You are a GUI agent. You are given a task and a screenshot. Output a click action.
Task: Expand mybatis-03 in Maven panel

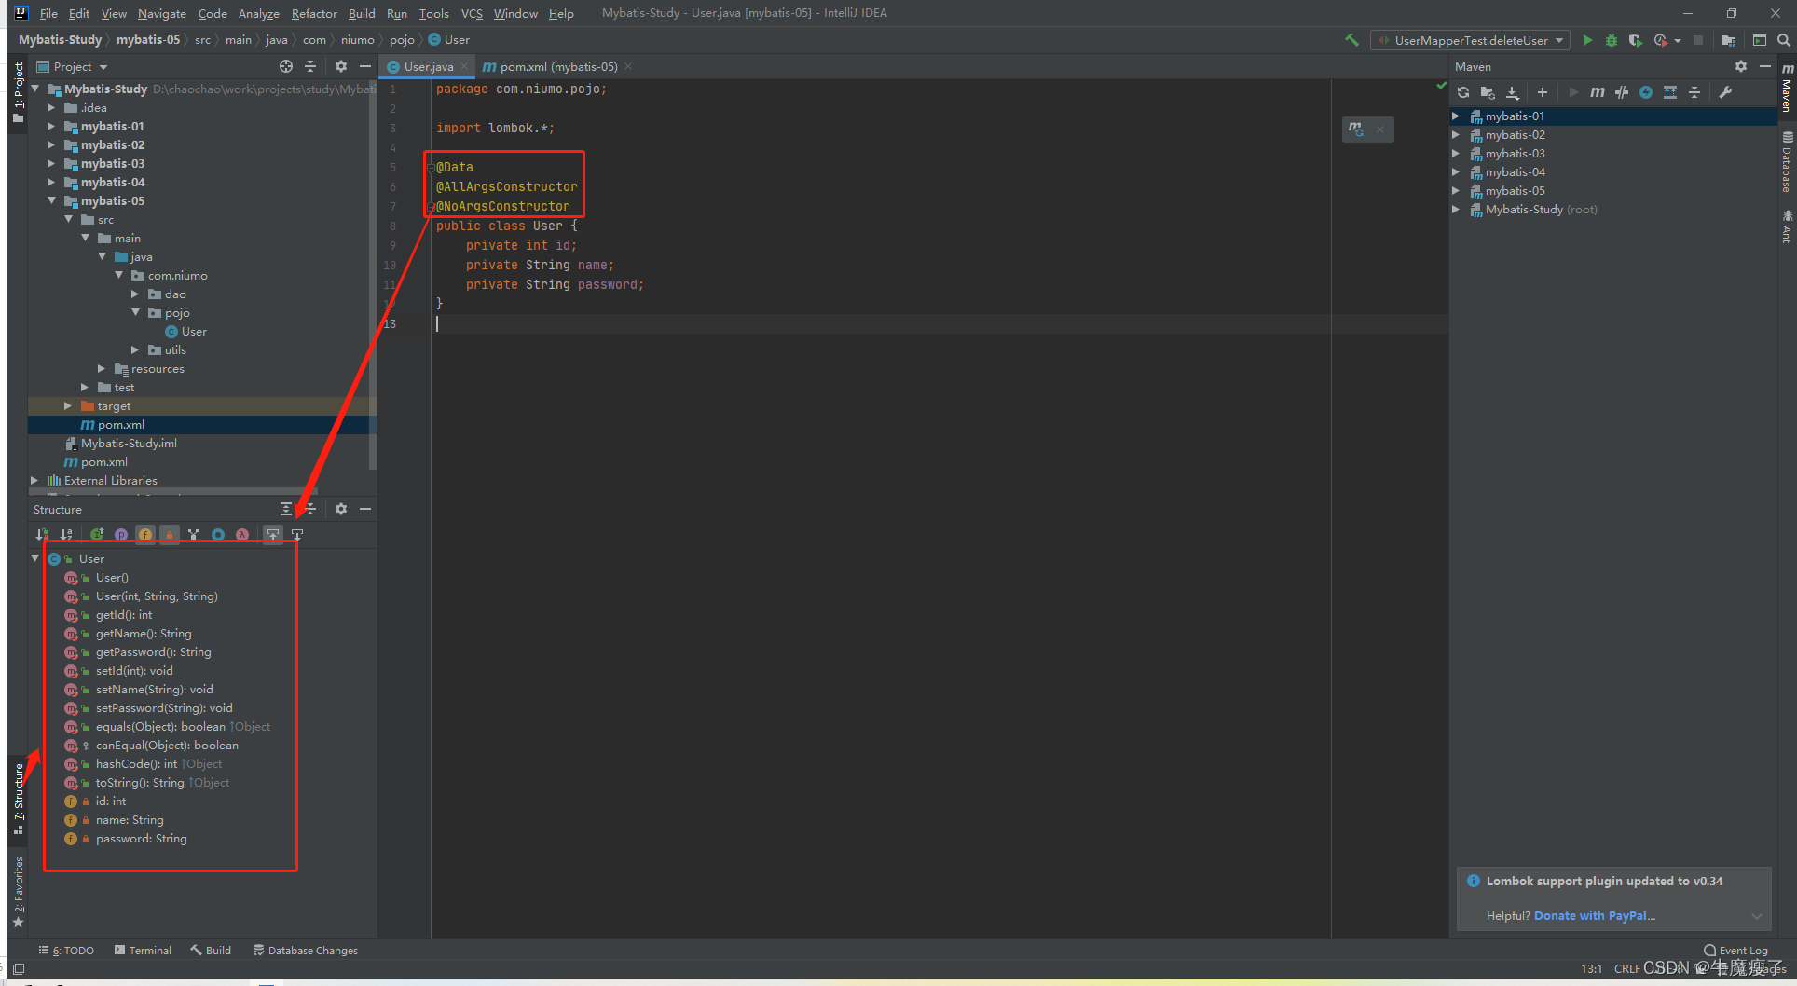[x=1456, y=153]
